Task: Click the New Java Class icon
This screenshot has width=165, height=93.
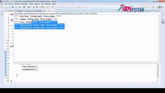Action: coord(37,7)
